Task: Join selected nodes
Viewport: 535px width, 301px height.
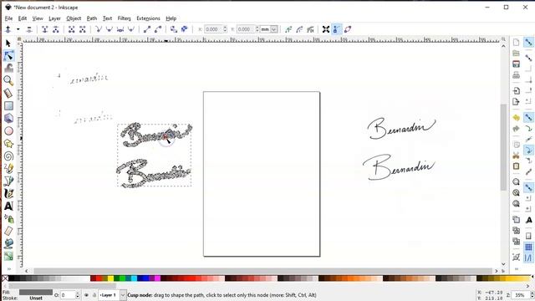Action: pyautogui.click(x=44, y=29)
